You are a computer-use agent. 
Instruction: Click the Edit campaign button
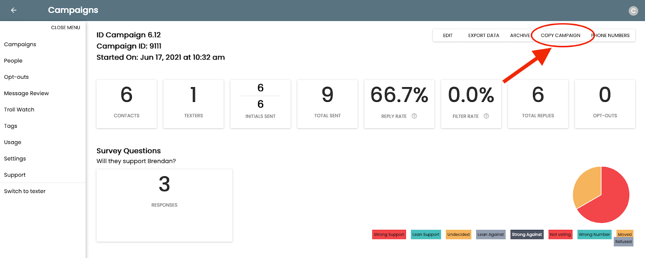pos(447,35)
